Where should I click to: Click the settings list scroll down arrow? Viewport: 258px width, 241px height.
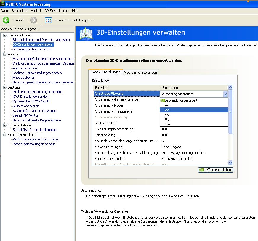point(230,163)
